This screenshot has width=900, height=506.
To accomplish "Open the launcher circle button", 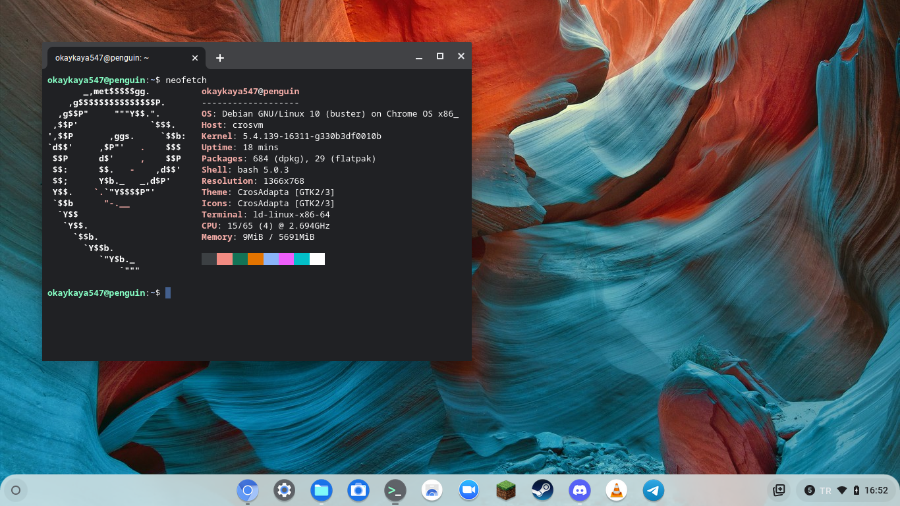I will pos(16,490).
